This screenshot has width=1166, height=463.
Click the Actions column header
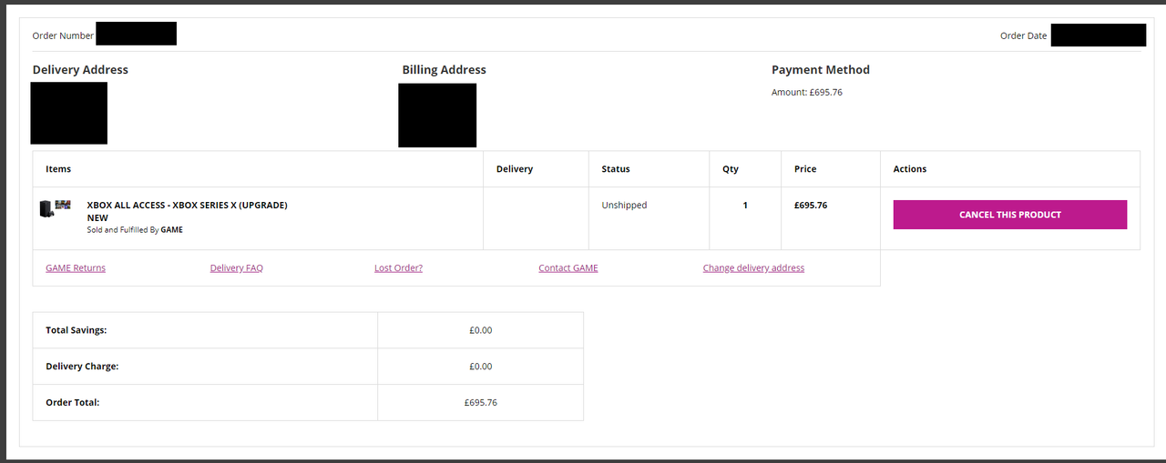(x=910, y=169)
